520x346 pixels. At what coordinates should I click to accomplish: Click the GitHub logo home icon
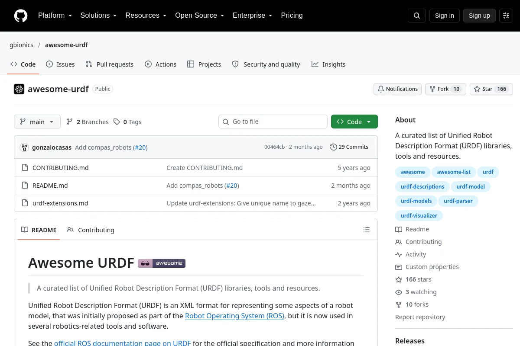21,16
